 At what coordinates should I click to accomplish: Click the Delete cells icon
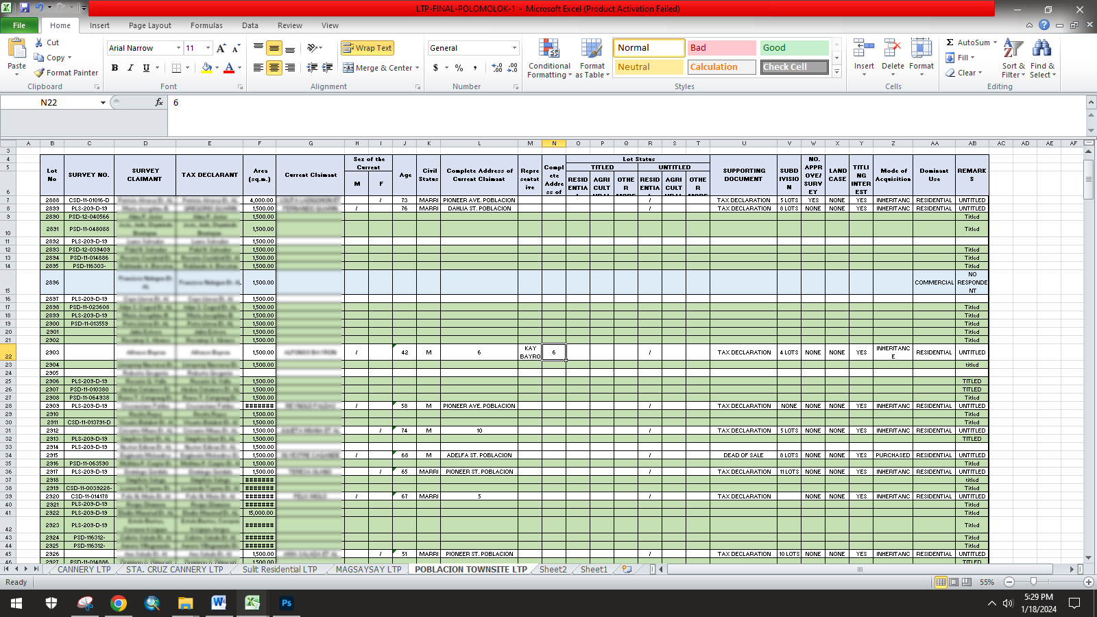[x=893, y=48]
